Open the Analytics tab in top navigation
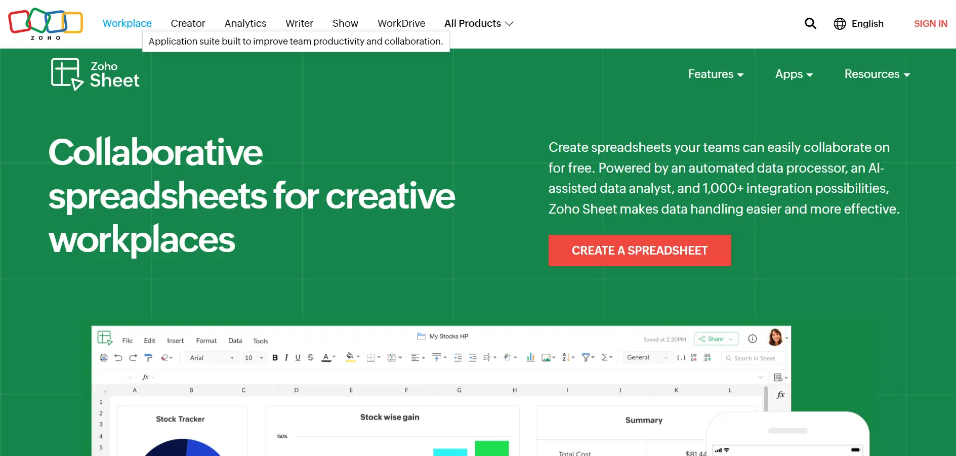956x456 pixels. [x=245, y=23]
